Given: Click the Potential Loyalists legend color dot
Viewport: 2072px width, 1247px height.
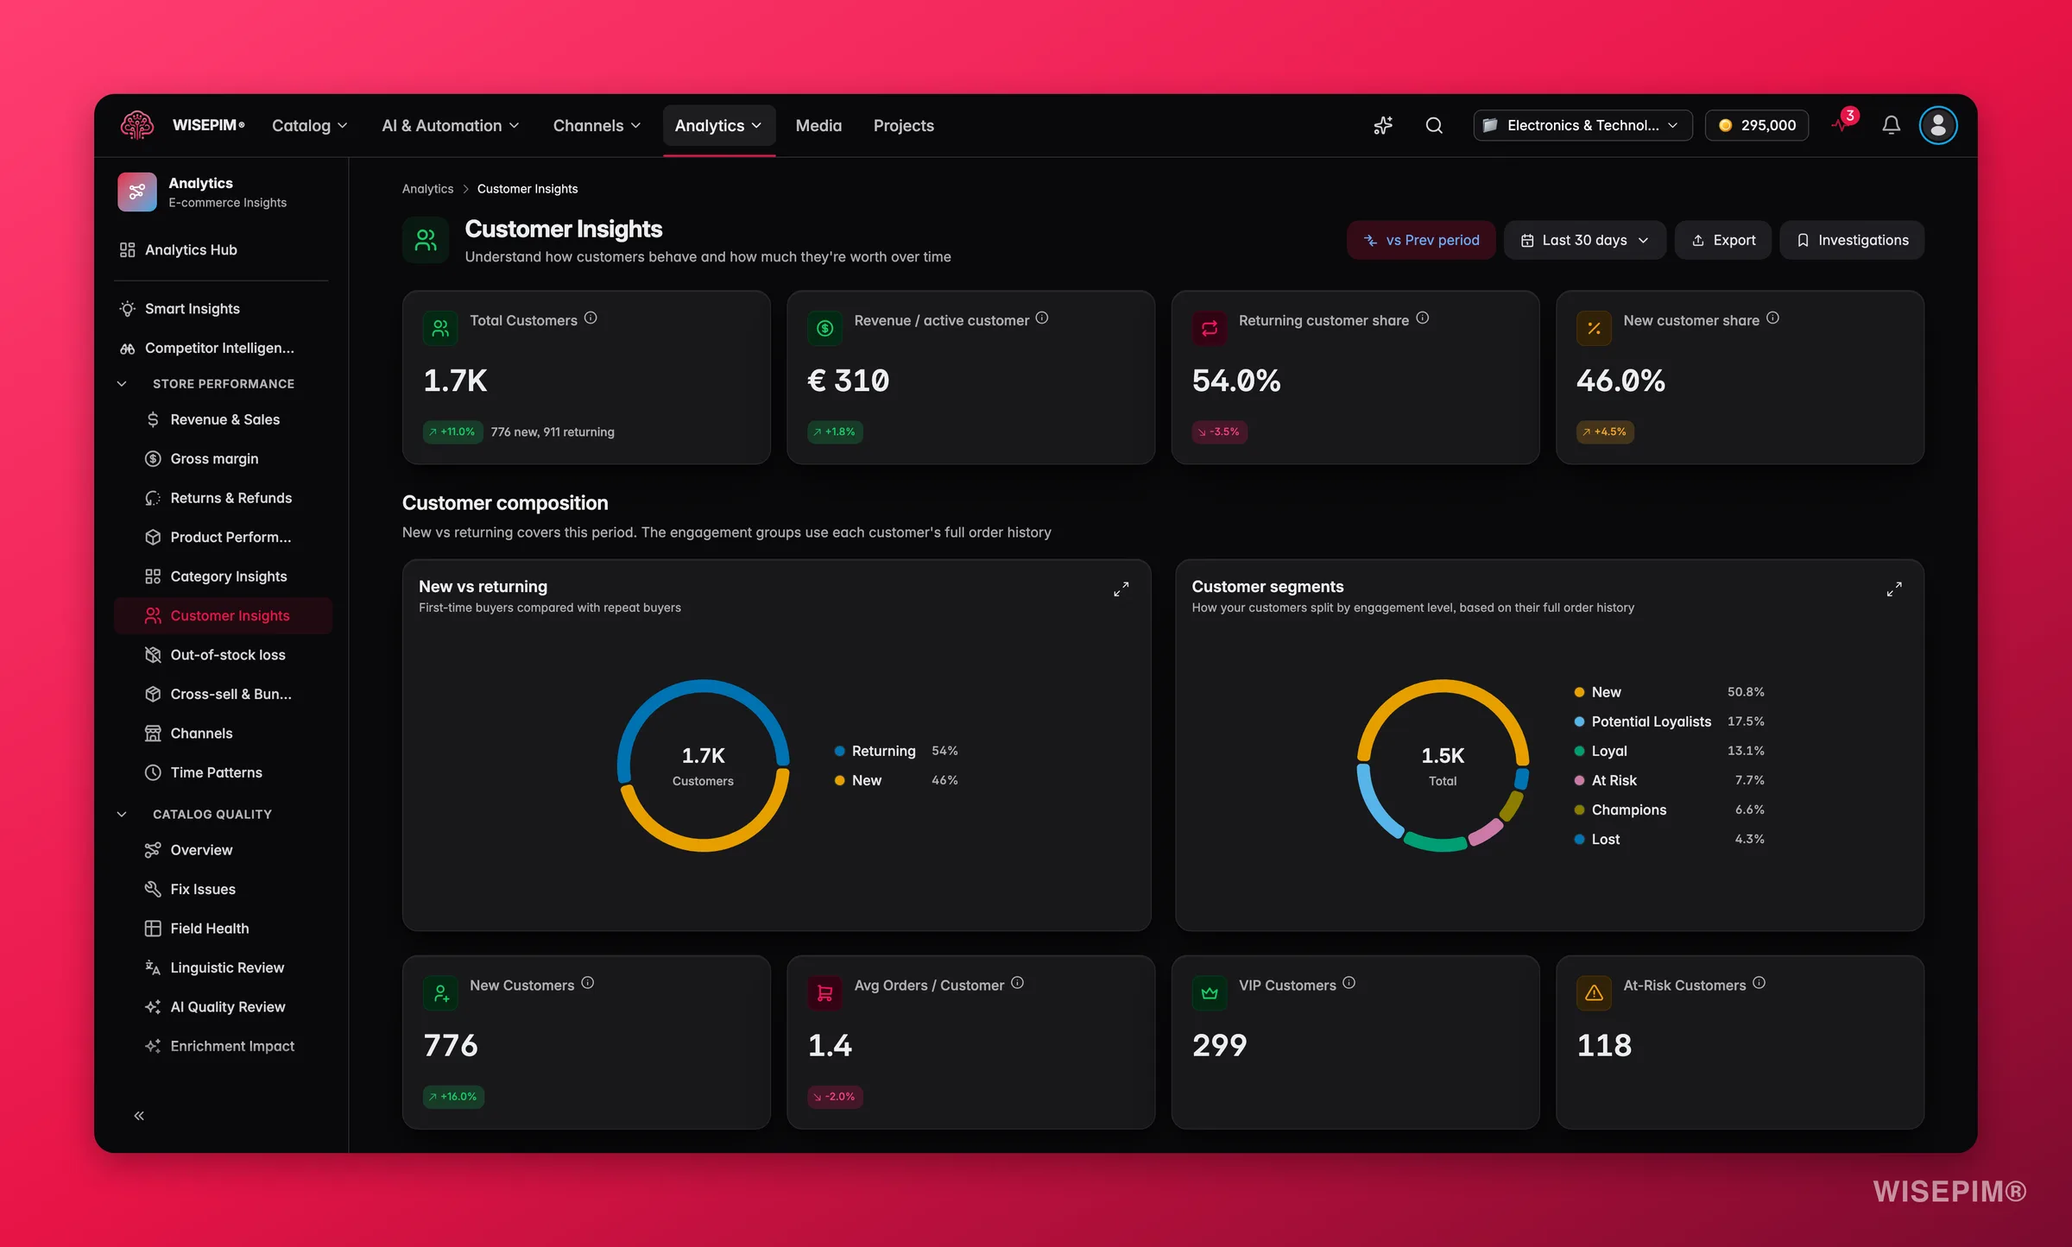Looking at the screenshot, I should (1579, 721).
